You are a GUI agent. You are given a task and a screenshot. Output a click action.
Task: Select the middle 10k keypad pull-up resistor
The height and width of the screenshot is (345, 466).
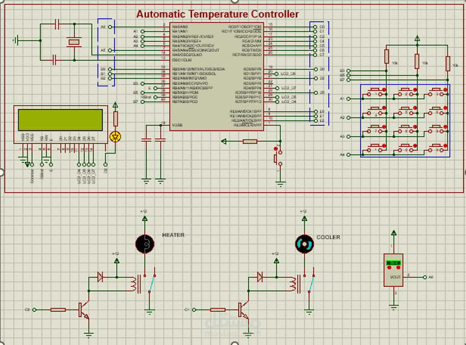[417, 61]
